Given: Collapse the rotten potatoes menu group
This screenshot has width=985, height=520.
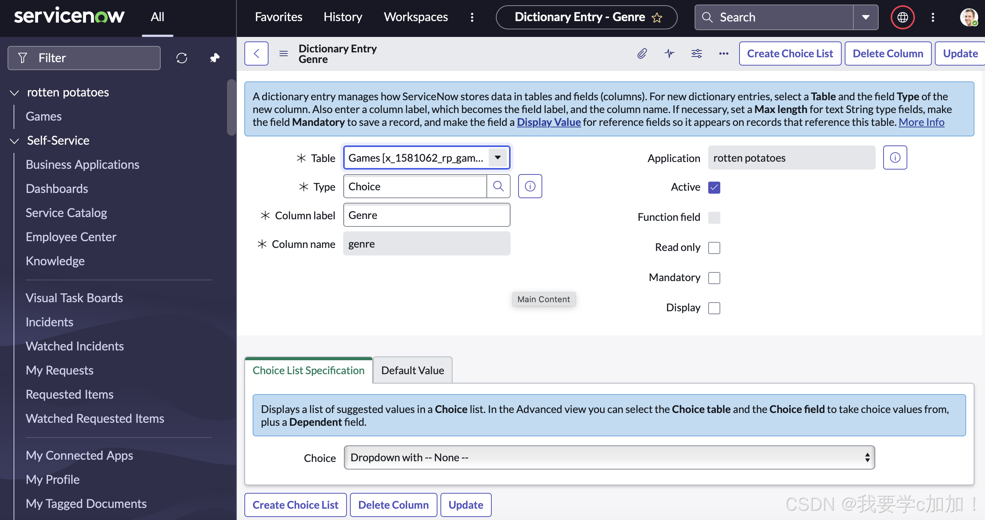Looking at the screenshot, I should tap(15, 92).
